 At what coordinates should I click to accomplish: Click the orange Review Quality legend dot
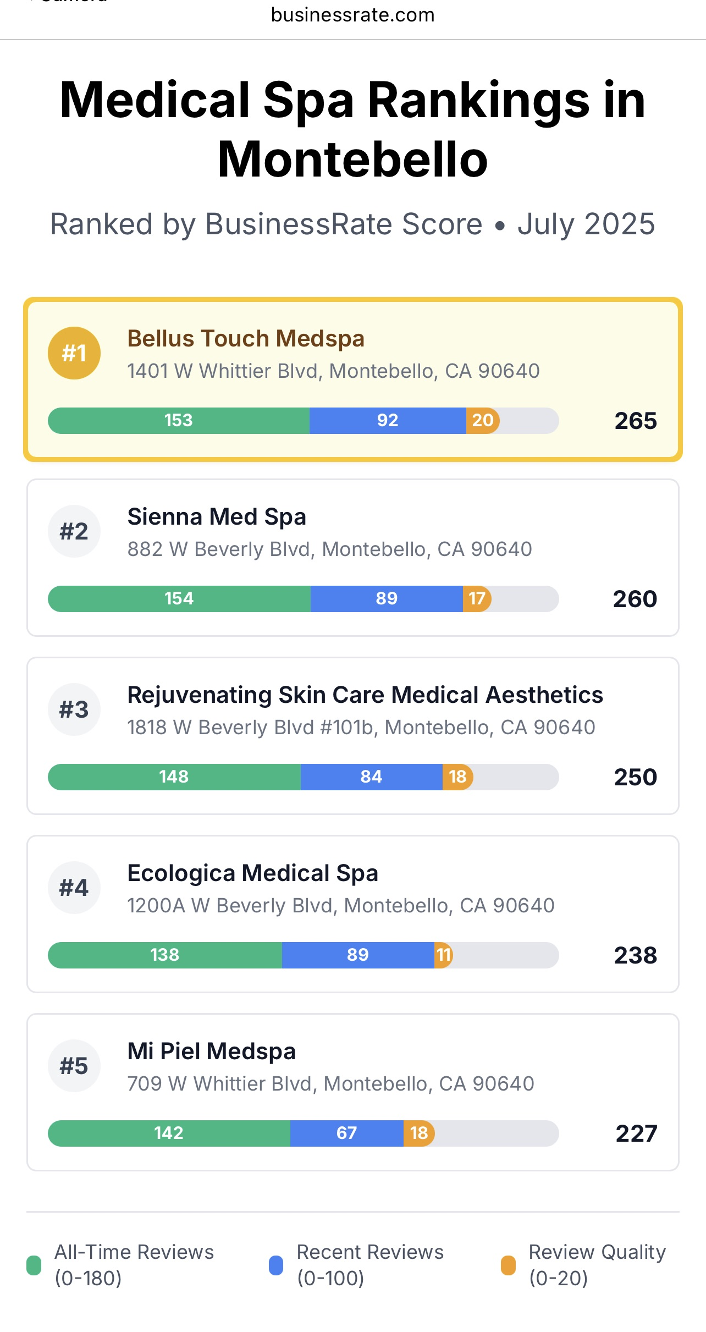point(509,1265)
